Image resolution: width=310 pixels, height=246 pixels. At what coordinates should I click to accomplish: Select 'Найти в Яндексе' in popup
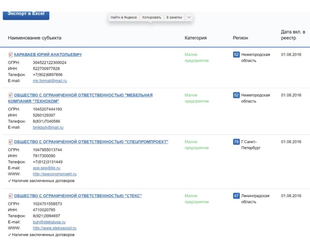tap(124, 17)
